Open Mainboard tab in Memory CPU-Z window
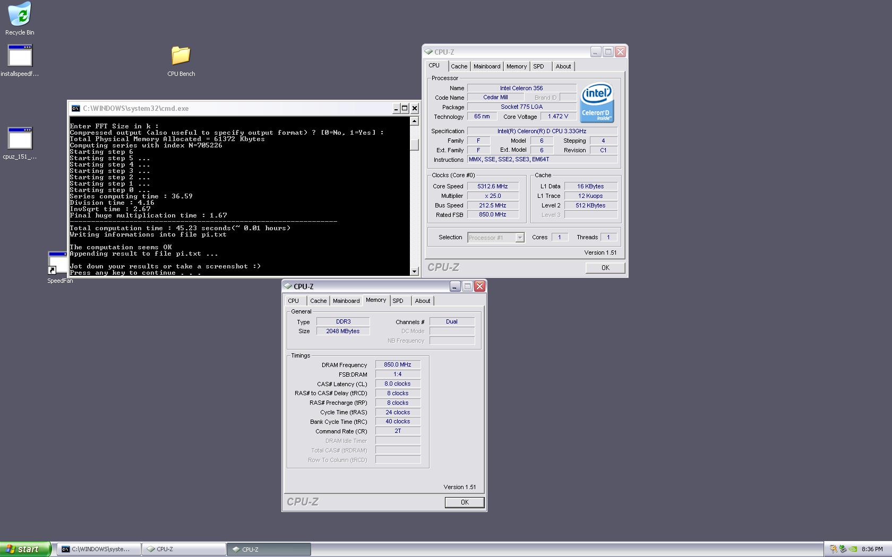 346,301
